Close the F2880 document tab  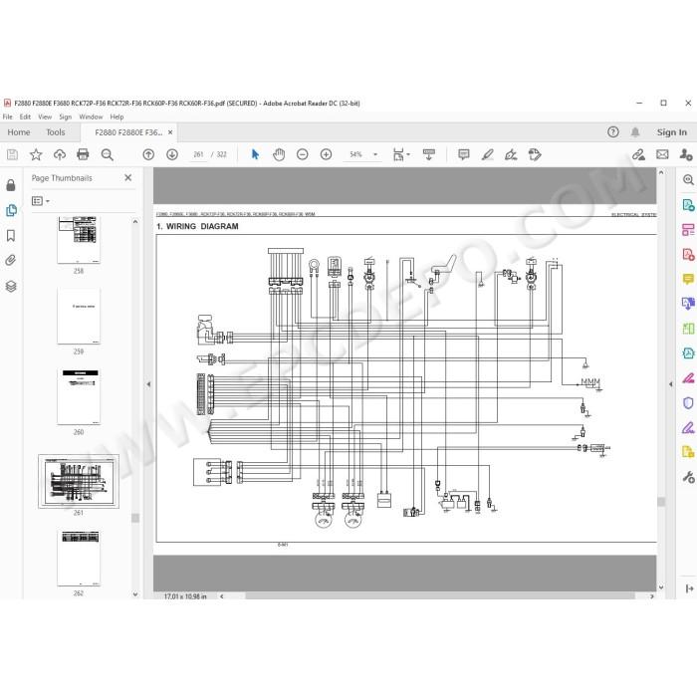point(170,132)
